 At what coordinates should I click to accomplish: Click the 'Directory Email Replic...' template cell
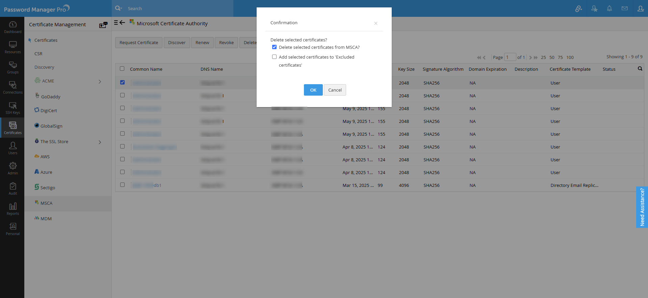pos(574,185)
